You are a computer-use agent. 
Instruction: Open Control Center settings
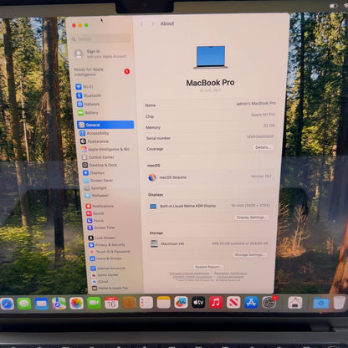click(x=98, y=157)
